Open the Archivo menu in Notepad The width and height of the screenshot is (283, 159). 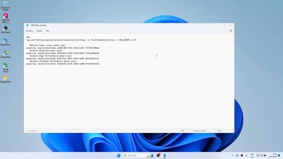click(29, 31)
